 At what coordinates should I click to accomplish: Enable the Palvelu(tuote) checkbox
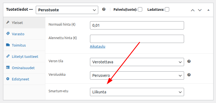[x=140, y=10]
